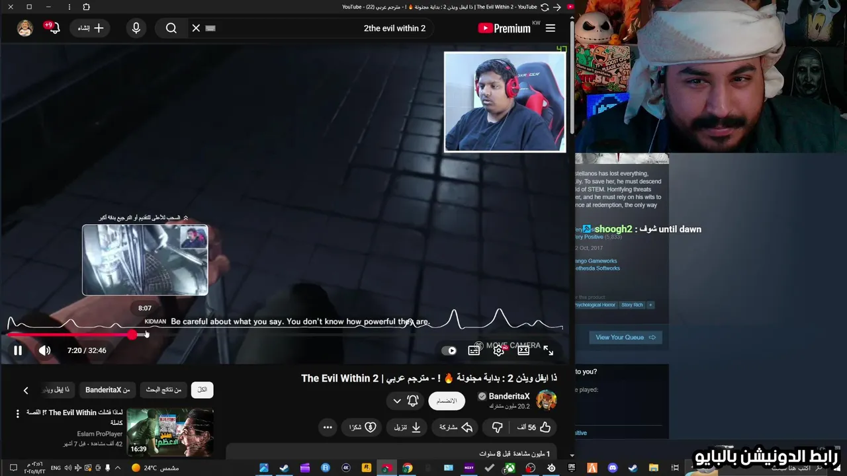Submit search with magnifying glass icon
Viewport: 847px width, 476px height.
(171, 28)
